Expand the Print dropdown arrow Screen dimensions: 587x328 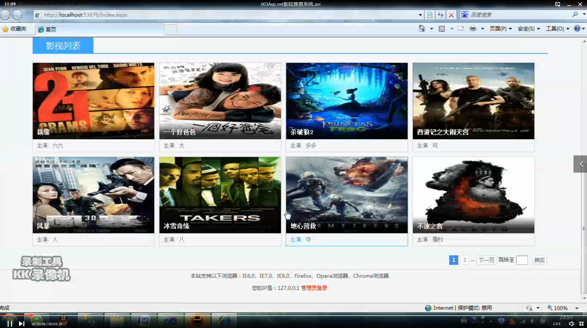pos(482,29)
